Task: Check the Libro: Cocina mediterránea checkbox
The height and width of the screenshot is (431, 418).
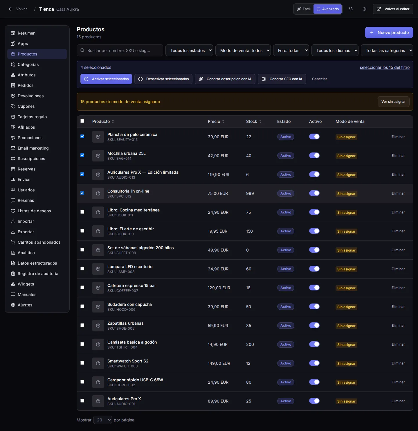Action: [82, 212]
